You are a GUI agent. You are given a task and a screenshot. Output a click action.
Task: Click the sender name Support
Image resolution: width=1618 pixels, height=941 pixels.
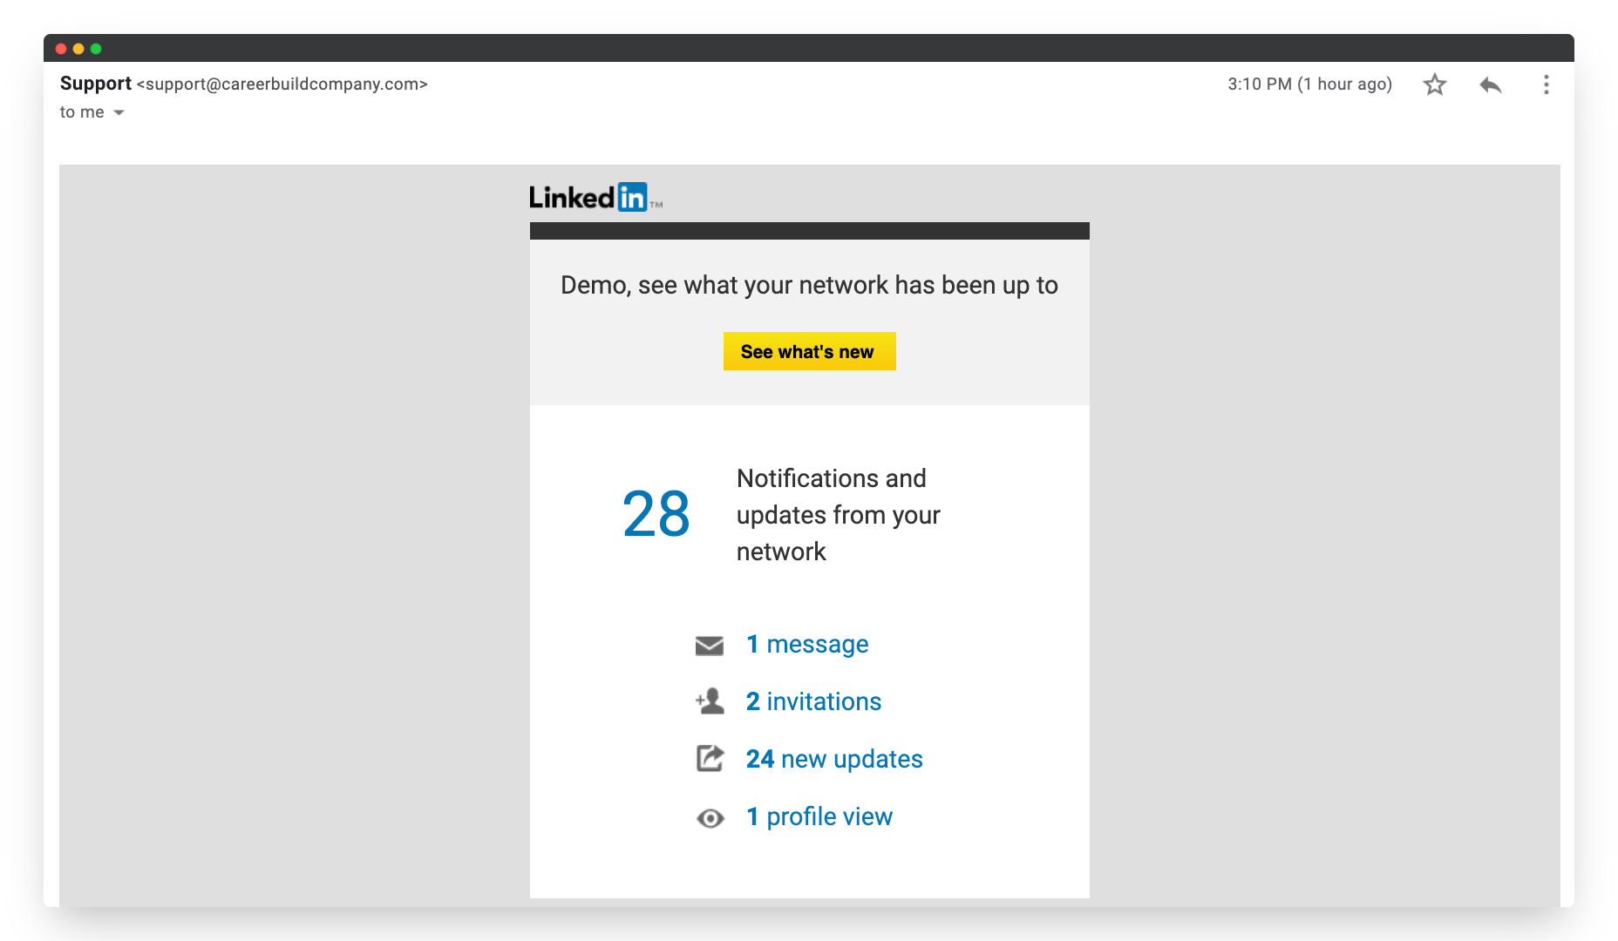(x=96, y=84)
